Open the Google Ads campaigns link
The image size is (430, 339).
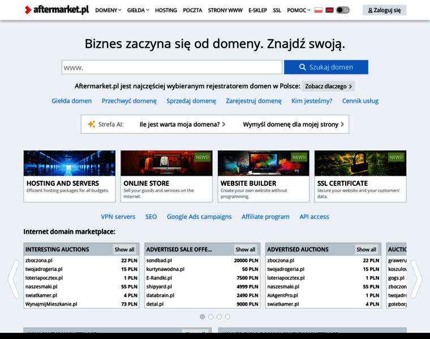coord(199,216)
